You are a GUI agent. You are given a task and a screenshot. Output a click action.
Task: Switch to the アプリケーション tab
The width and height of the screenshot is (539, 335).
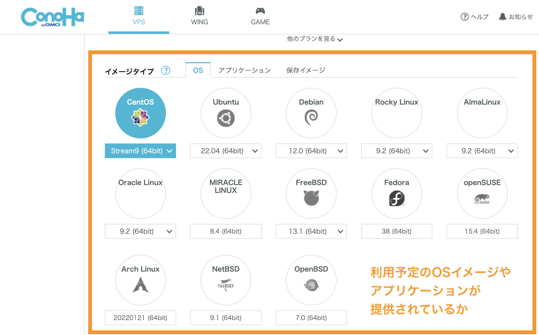click(x=244, y=70)
